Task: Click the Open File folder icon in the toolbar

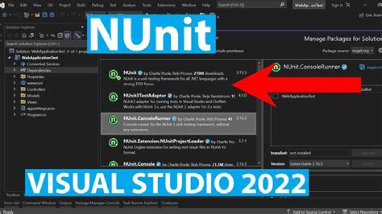Action: coord(37,15)
